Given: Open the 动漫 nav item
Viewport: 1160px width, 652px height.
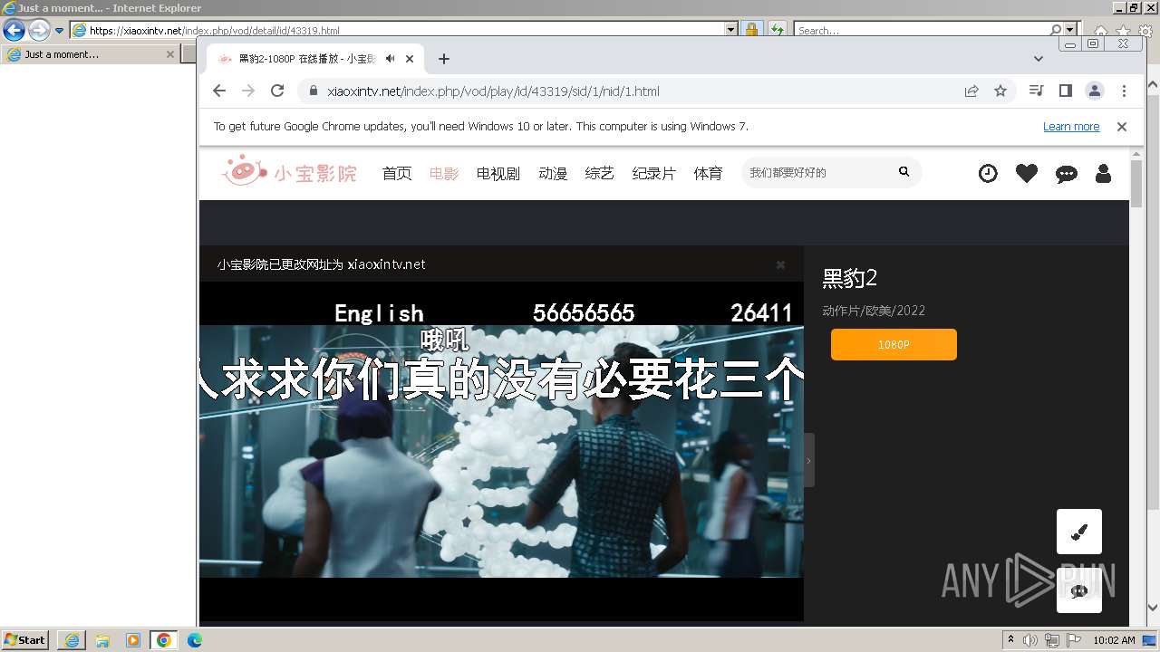Looking at the screenshot, I should coord(553,173).
